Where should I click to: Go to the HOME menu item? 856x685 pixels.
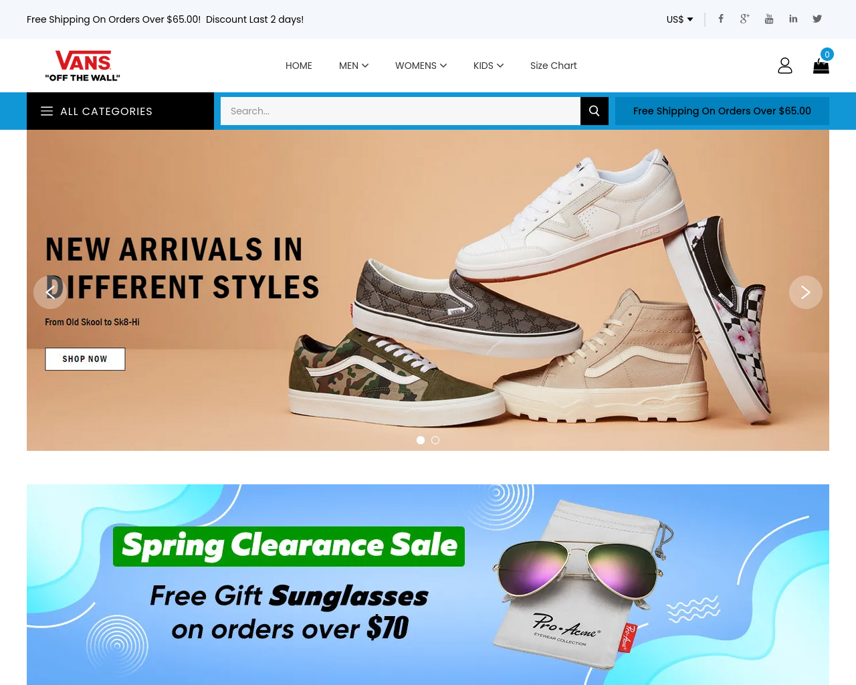[x=299, y=66]
